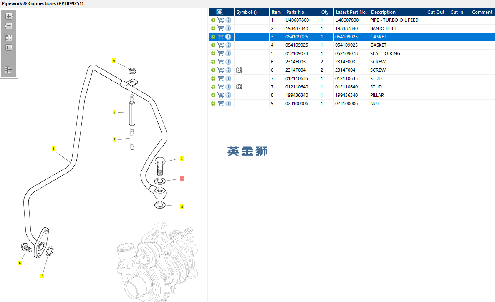Open info for BANJO BOLT row
Image resolution: width=495 pixels, height=302 pixels.
point(228,28)
